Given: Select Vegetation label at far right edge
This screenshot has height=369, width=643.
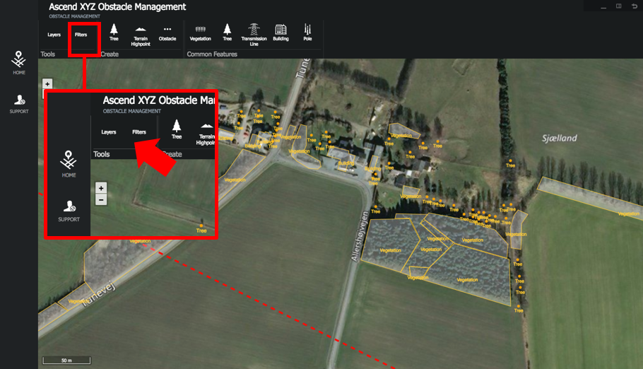Looking at the screenshot, I should 628,214.
